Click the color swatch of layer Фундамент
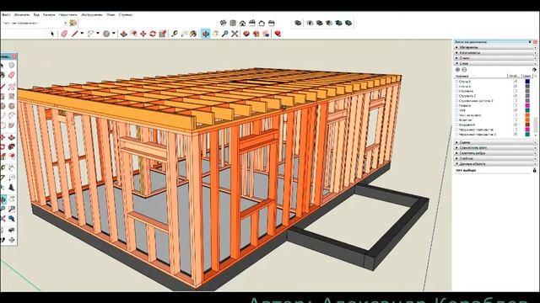540x303 pixels. 527,125
